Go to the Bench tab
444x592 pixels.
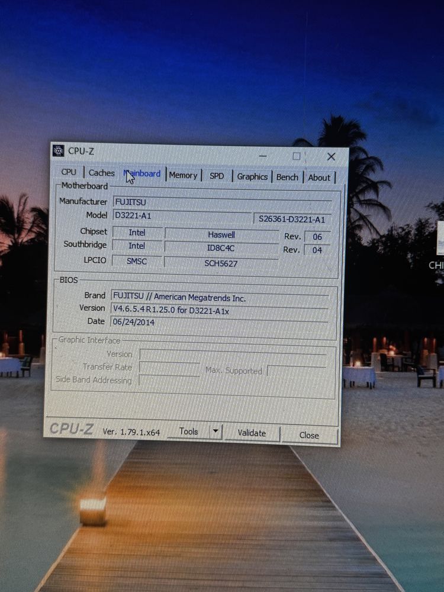pyautogui.click(x=287, y=177)
